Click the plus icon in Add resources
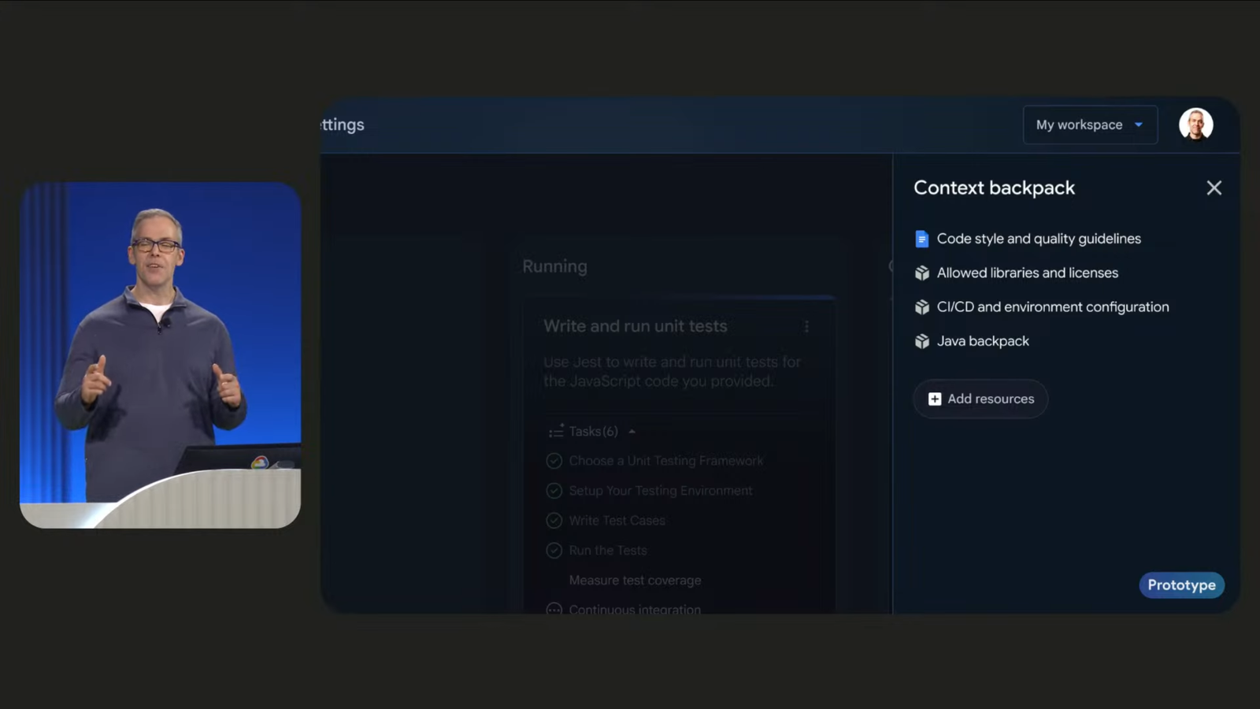1260x709 pixels. pos(934,399)
